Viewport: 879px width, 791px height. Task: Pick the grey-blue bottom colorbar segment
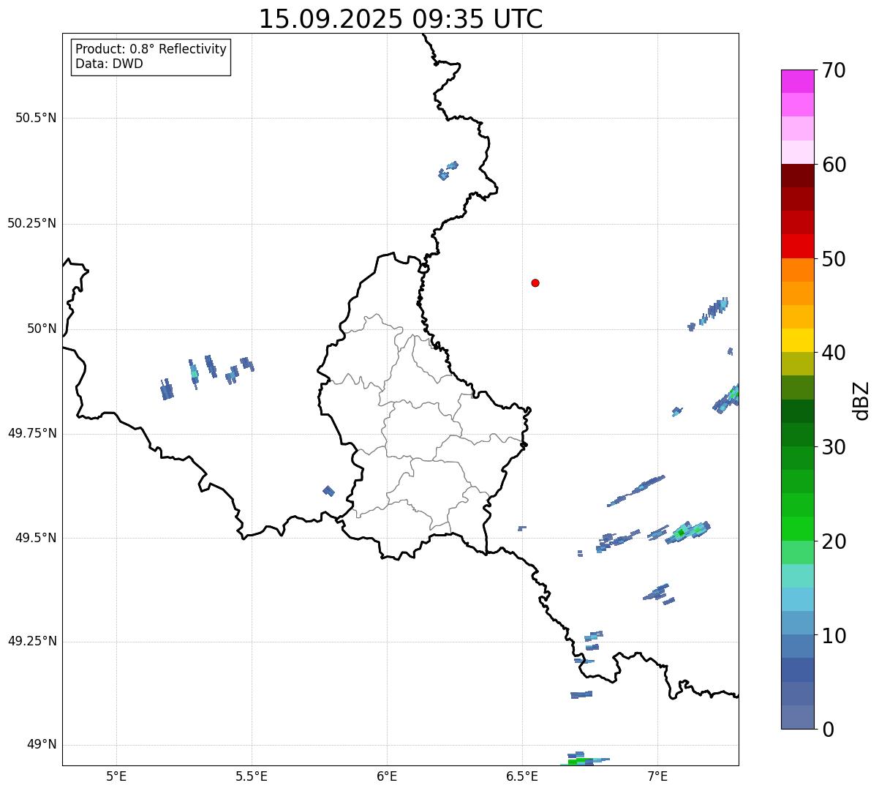pyautogui.click(x=797, y=717)
